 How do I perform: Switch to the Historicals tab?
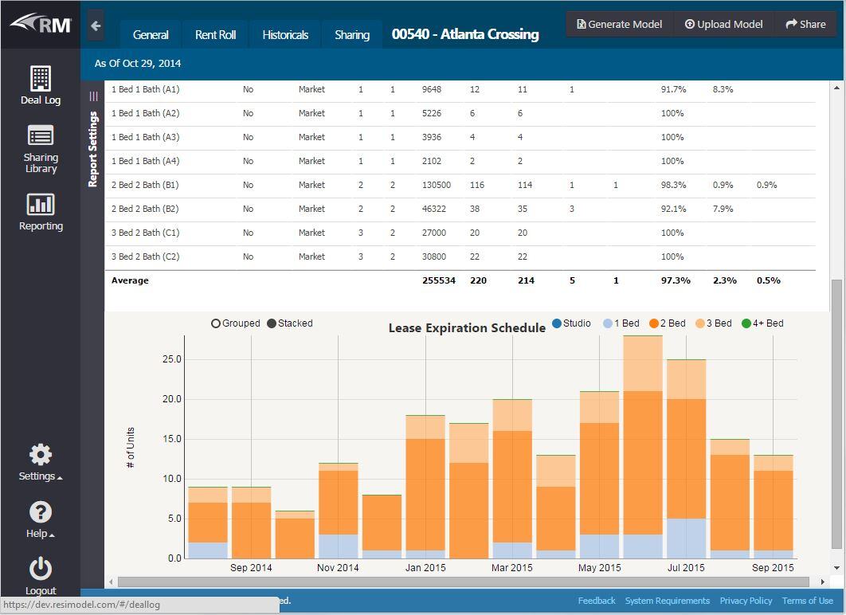[285, 35]
